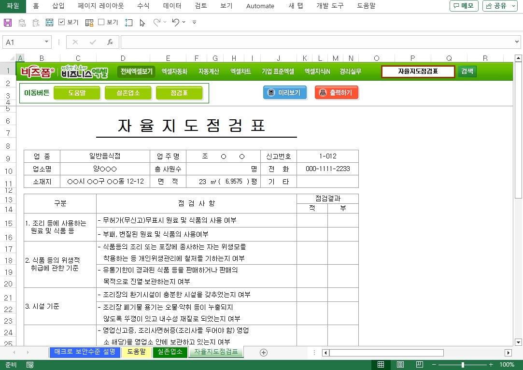Screen dimensions: 523x370
Task: Toggle Normal view button in status bar
Action: (x=381, y=365)
